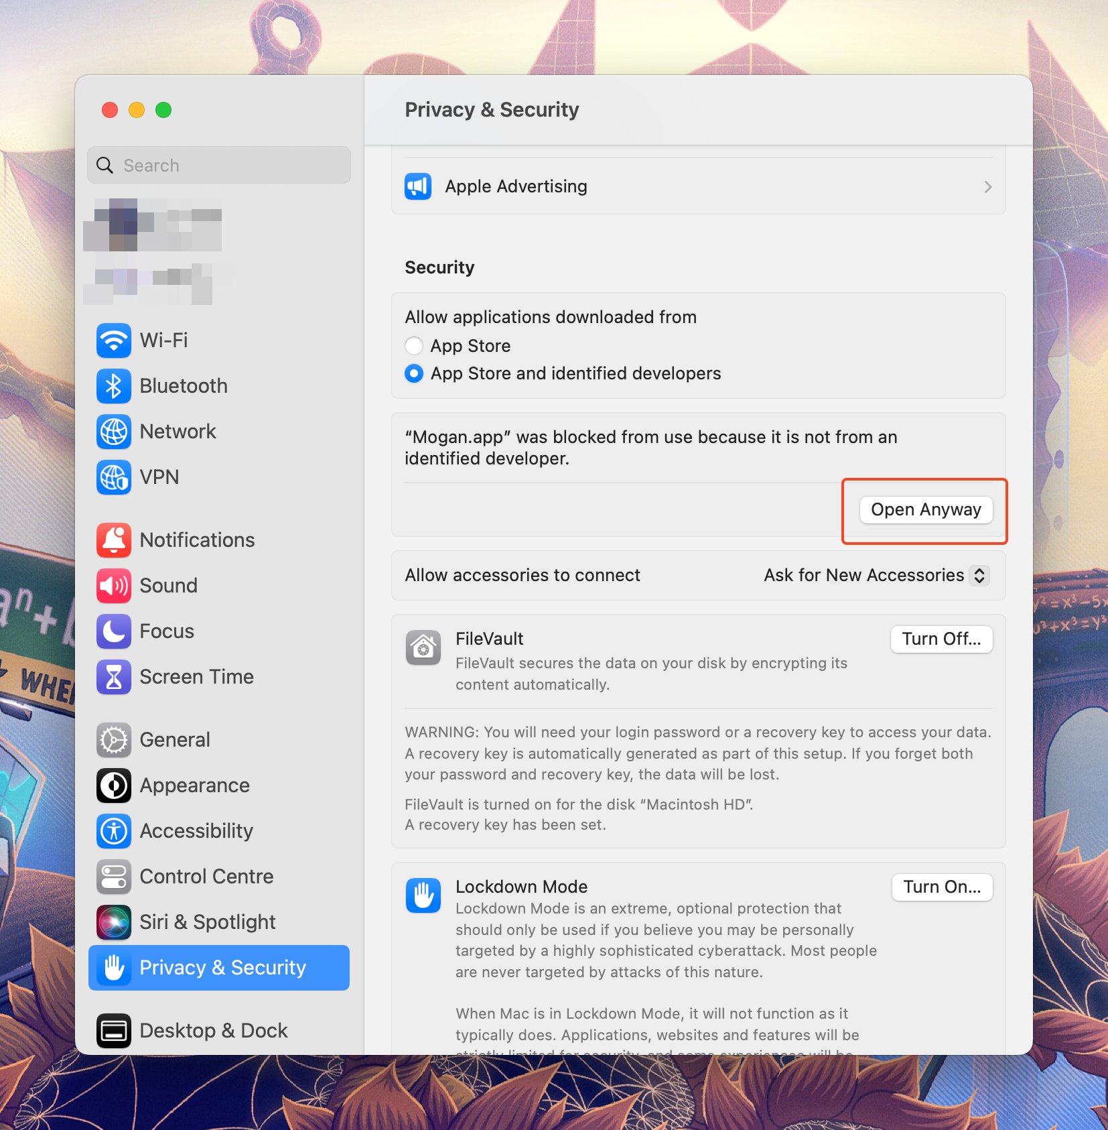Image resolution: width=1108 pixels, height=1130 pixels.
Task: Open Siri & Spotlight settings
Action: [x=207, y=922]
